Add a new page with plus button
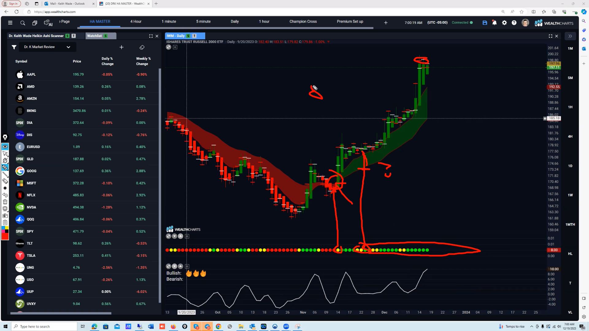Screen dimensions: 589x331 click(386, 23)
